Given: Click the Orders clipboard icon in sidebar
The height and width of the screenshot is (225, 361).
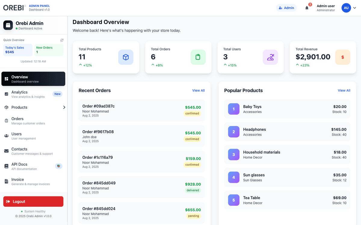Looking at the screenshot, I should pos(6,121).
